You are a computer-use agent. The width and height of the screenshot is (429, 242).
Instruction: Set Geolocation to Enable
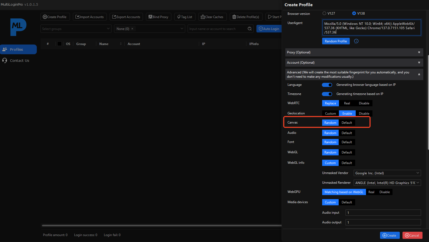347,113
